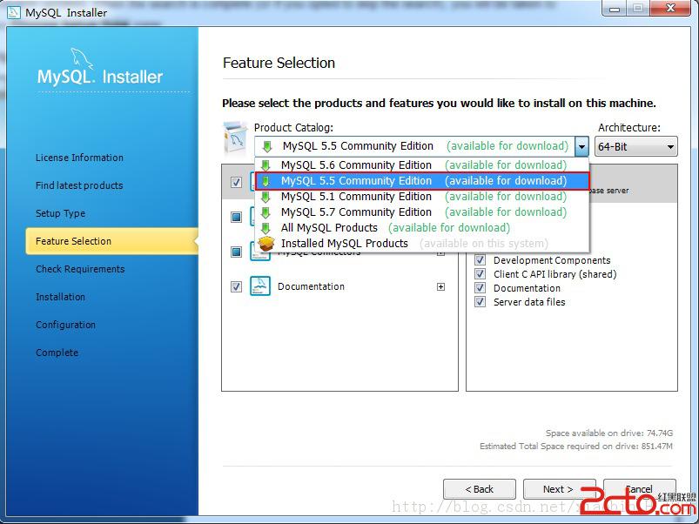Click green arrow beside All MySQL Products
This screenshot has height=524, width=699.
pyautogui.click(x=265, y=228)
